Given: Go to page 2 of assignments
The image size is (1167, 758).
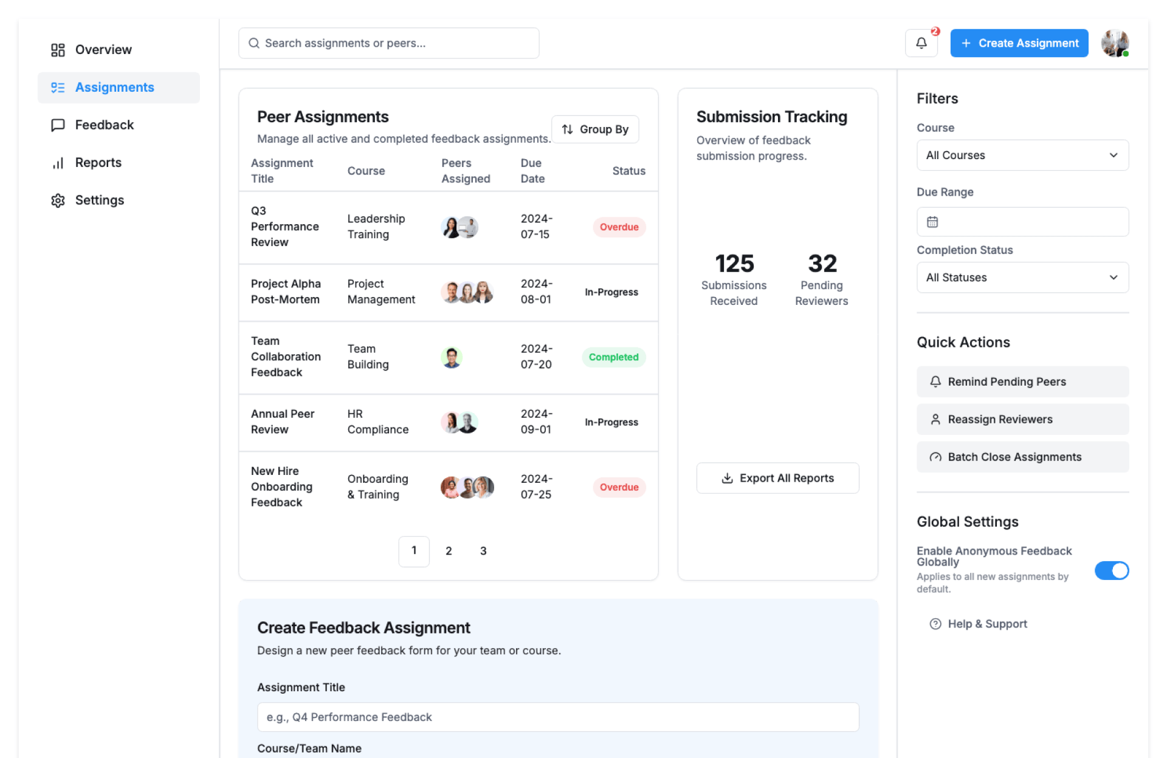Looking at the screenshot, I should (449, 551).
